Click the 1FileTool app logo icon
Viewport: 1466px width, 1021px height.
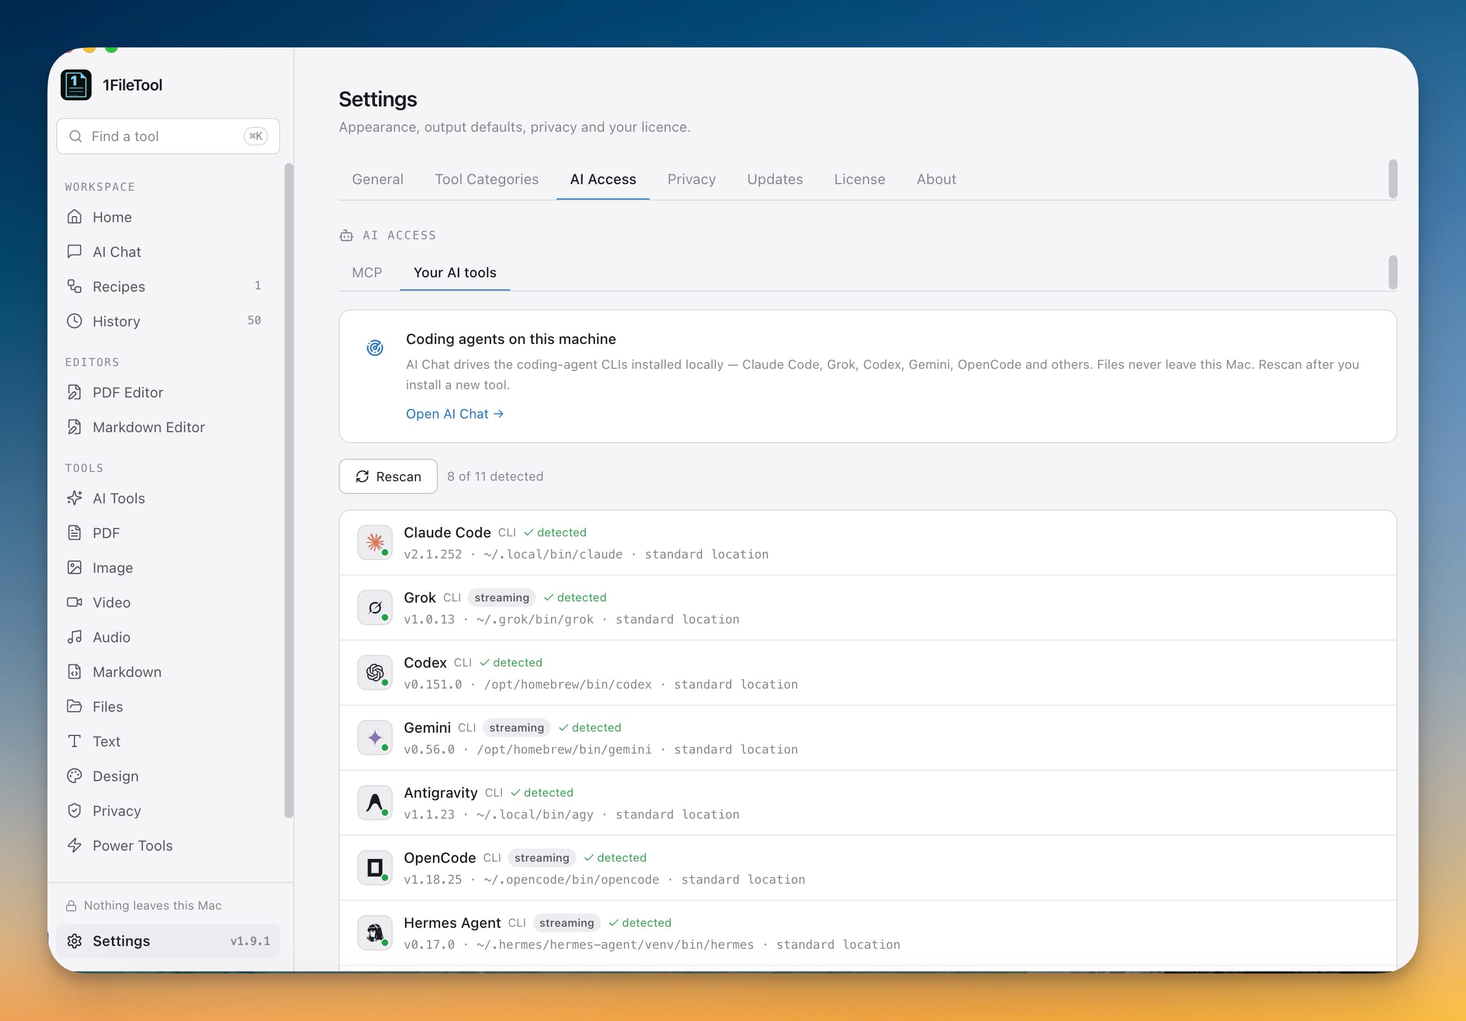coord(76,85)
